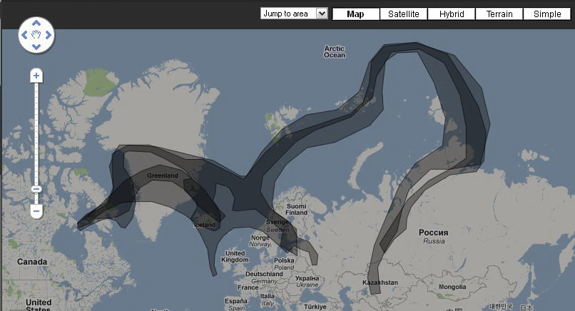
Task: Switch to Hybrid view
Action: click(452, 14)
